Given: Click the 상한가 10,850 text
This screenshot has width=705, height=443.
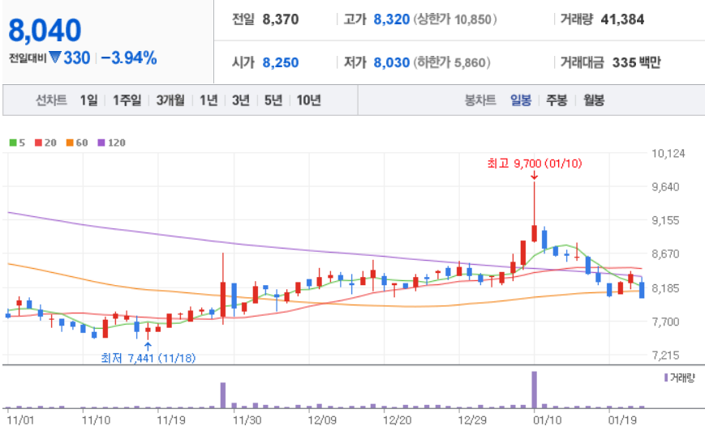Looking at the screenshot, I should coord(455,19).
